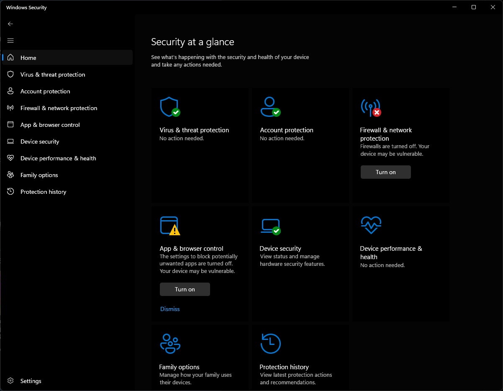Open the Family options card title
The height and width of the screenshot is (391, 503).
click(x=179, y=367)
